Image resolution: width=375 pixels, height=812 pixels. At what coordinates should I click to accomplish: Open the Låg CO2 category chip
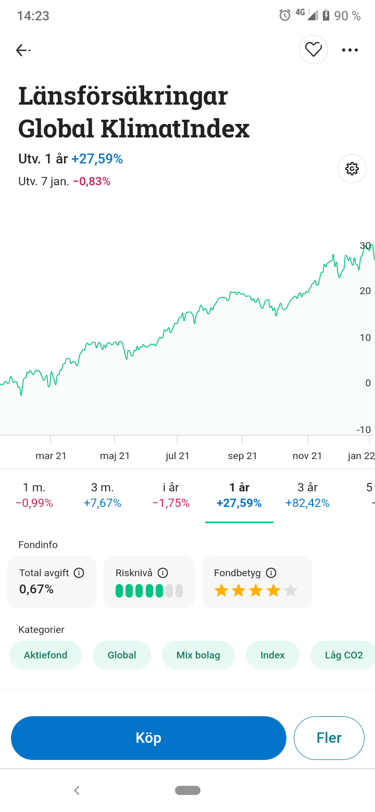coord(343,655)
